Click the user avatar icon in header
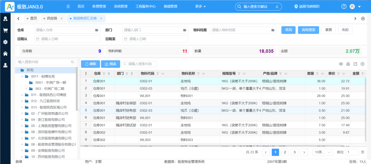The image size is (371, 164). point(352,6)
